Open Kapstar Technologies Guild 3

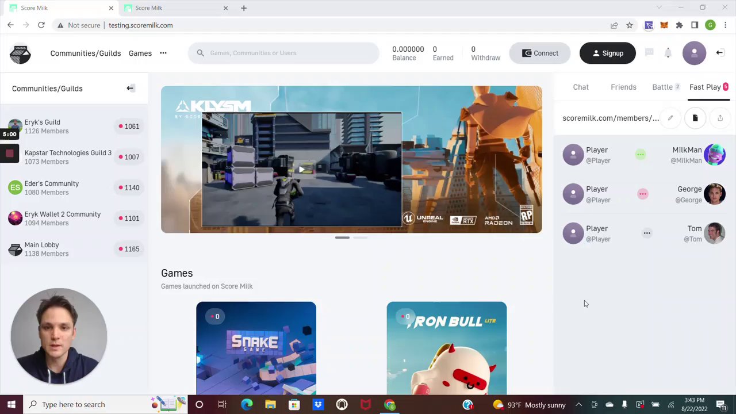click(74, 157)
